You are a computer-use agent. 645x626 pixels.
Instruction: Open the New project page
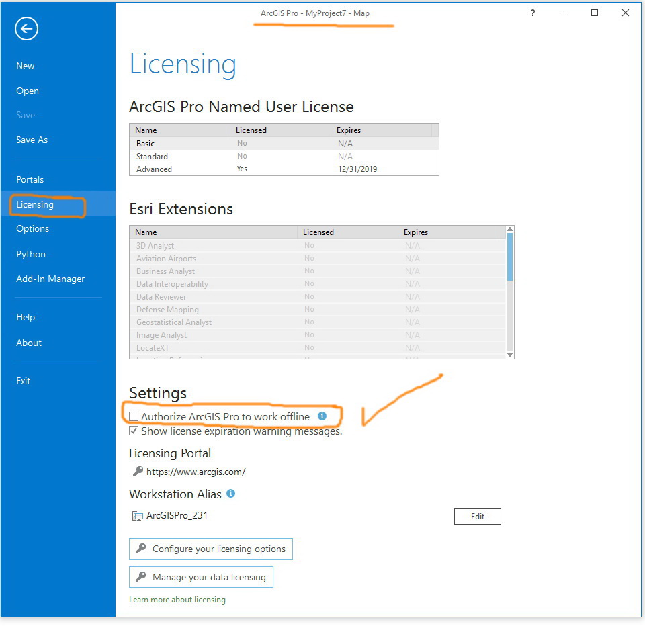tap(25, 66)
